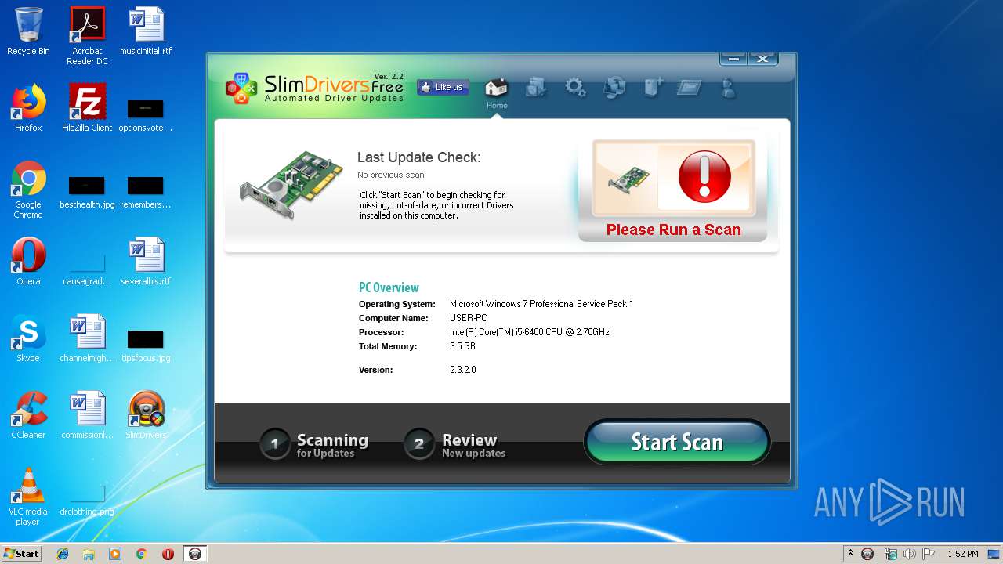Select the Skype desktop icon
The image size is (1003, 564).
pyautogui.click(x=28, y=338)
